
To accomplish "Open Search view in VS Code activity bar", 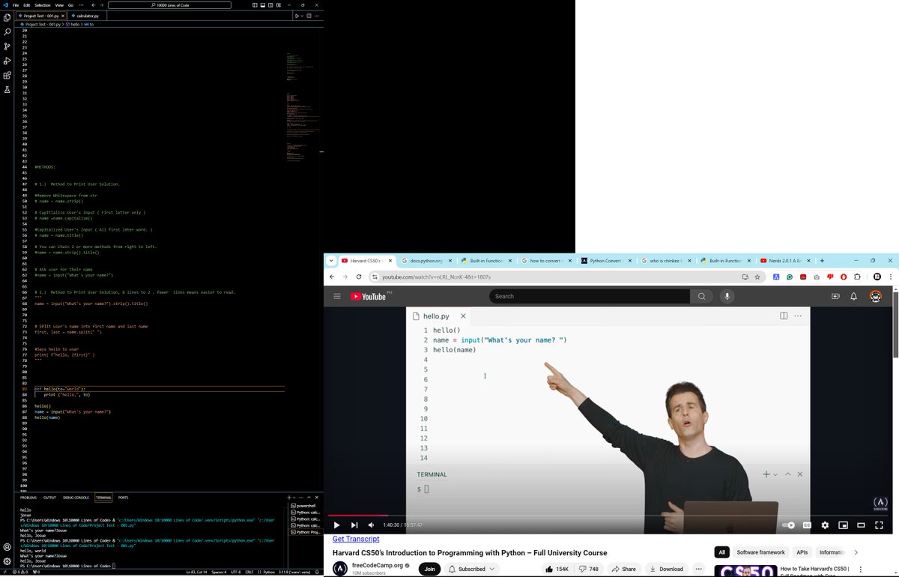I will coord(7,32).
